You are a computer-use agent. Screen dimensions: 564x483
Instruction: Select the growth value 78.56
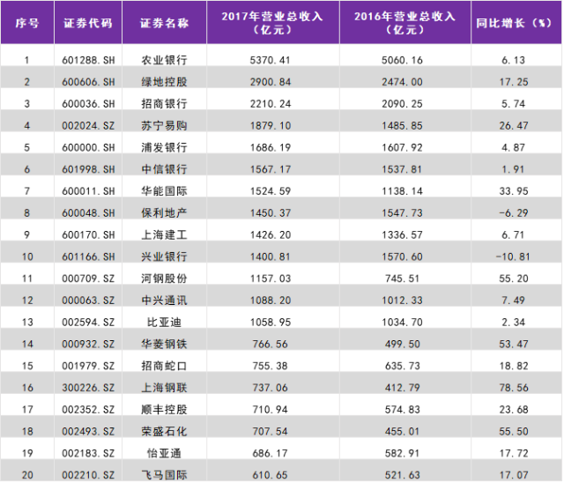(514, 388)
